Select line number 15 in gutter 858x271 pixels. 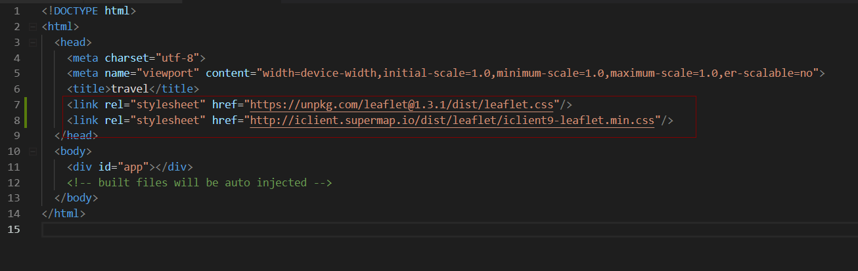(13, 229)
